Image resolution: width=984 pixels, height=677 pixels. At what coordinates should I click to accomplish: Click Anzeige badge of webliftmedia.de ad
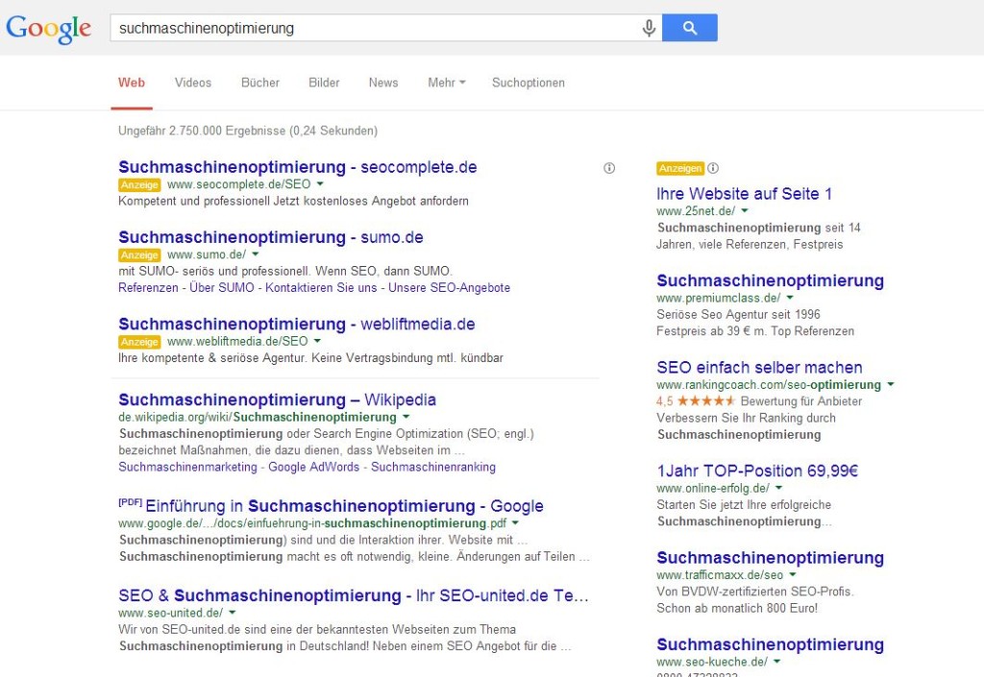(x=139, y=342)
